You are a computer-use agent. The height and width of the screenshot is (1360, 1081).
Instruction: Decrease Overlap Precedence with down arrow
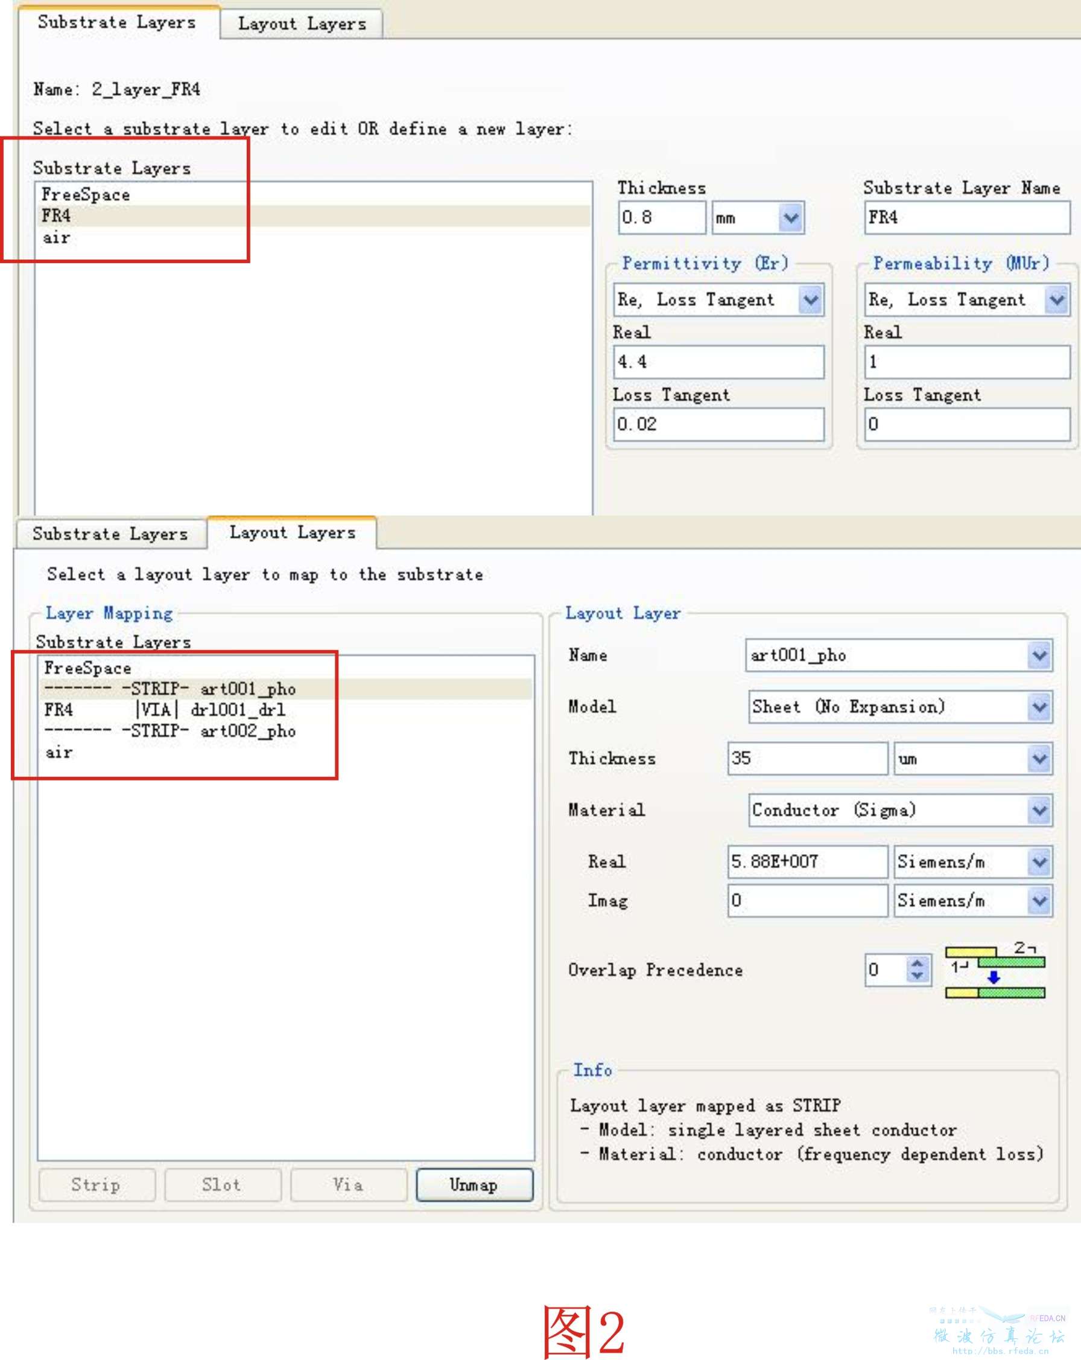pos(918,977)
